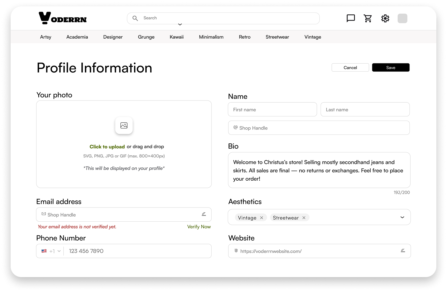Click the Verify Now link
Image resolution: width=447 pixels, height=292 pixels.
click(199, 227)
